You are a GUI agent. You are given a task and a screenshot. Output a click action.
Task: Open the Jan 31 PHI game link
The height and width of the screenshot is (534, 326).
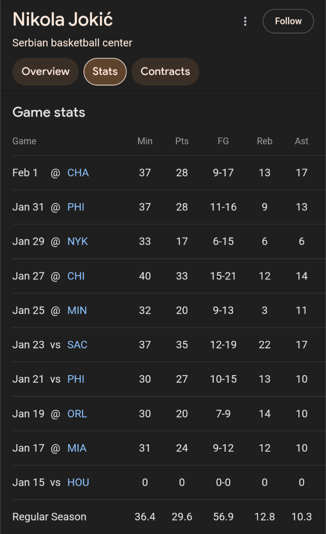(x=76, y=207)
